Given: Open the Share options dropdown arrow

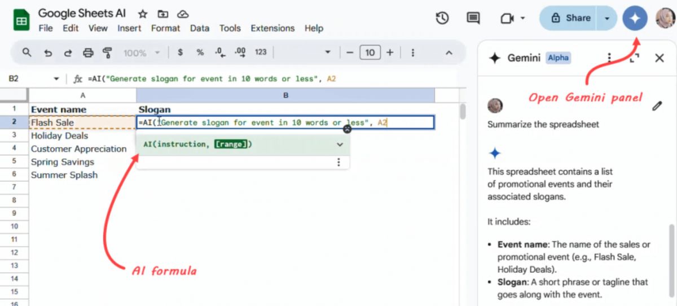Looking at the screenshot, I should tap(607, 18).
